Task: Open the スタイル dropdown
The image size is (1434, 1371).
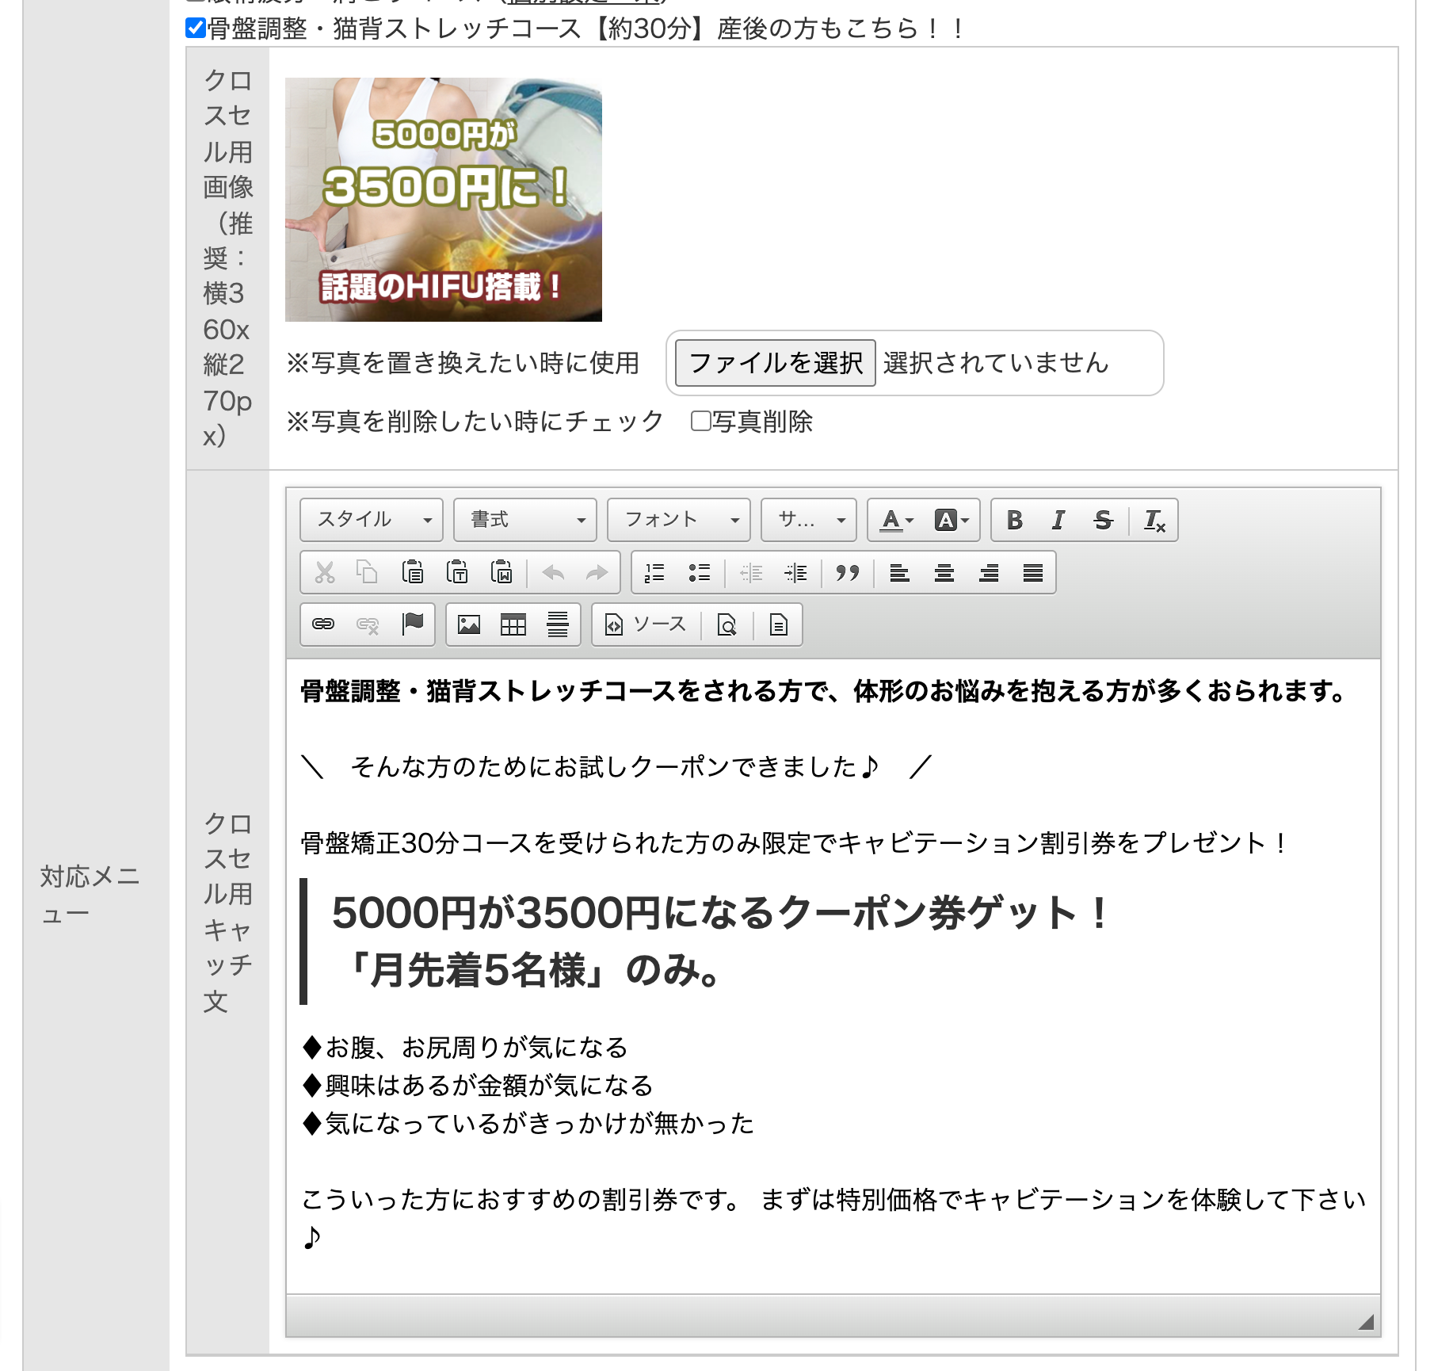Action: click(x=371, y=520)
